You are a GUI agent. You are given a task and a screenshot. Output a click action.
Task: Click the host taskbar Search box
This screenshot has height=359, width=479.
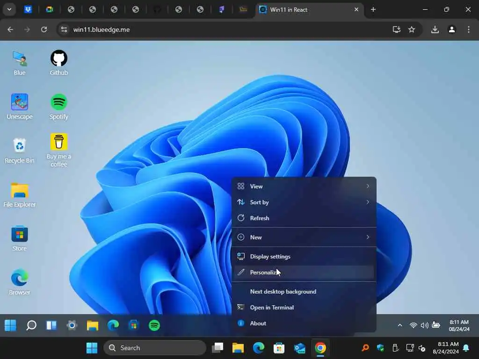click(155, 348)
